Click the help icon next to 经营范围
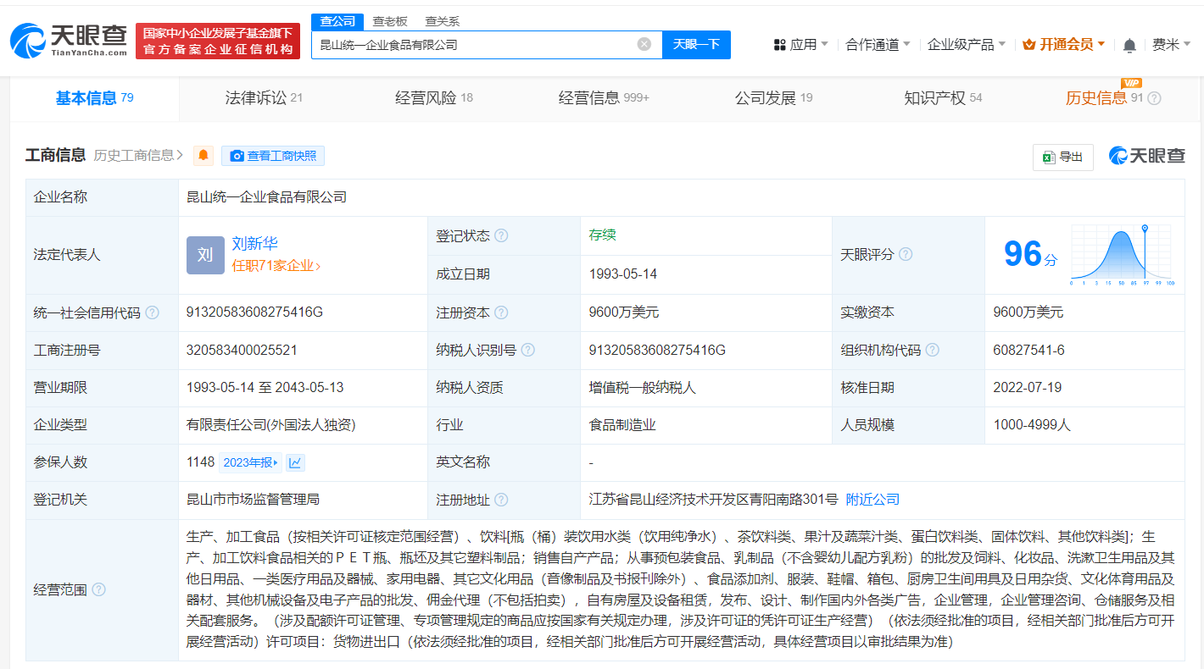Viewport: 1204px width, 669px height. tap(98, 589)
